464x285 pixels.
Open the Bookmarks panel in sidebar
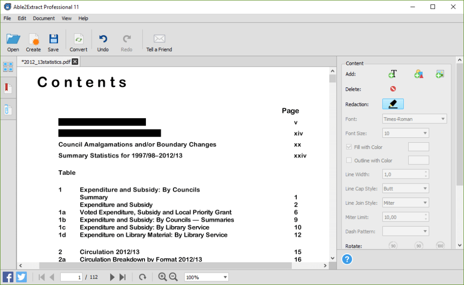pyautogui.click(x=8, y=88)
